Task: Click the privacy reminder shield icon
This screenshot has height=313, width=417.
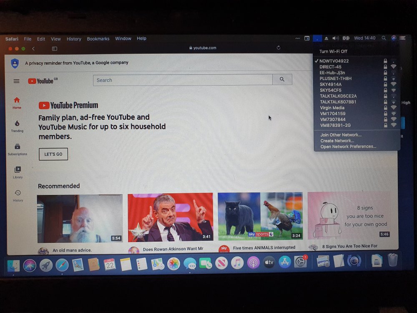Action: tap(15, 63)
